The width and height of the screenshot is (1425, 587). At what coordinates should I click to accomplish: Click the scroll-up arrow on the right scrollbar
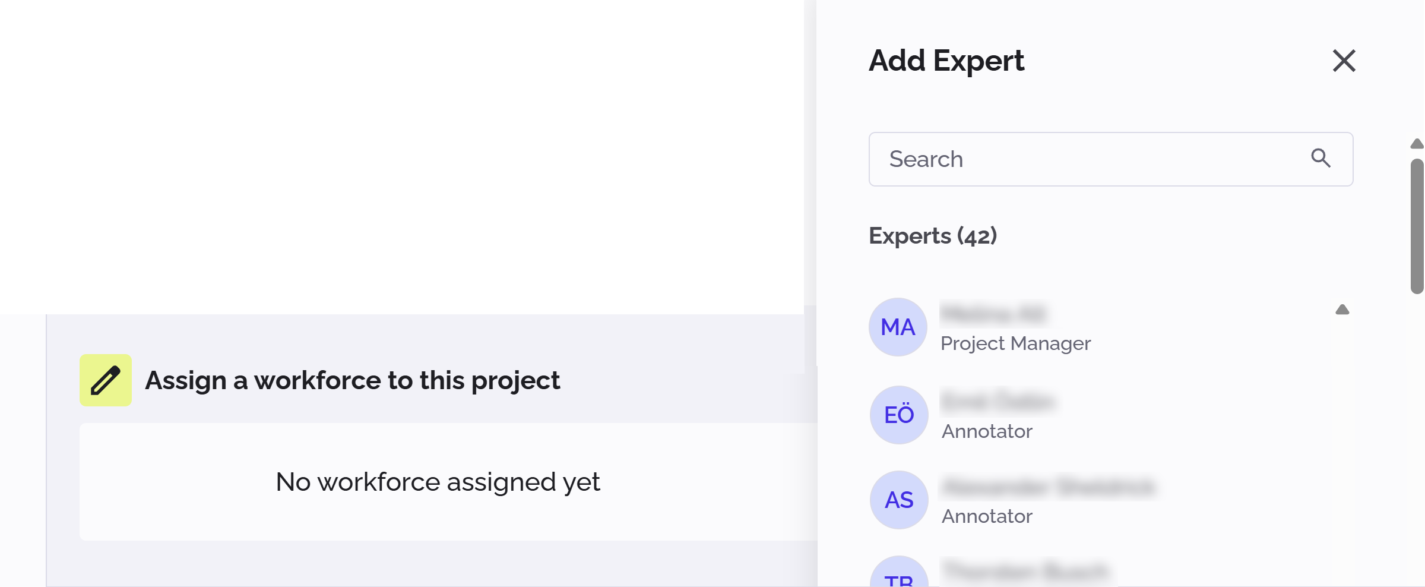tap(1416, 141)
